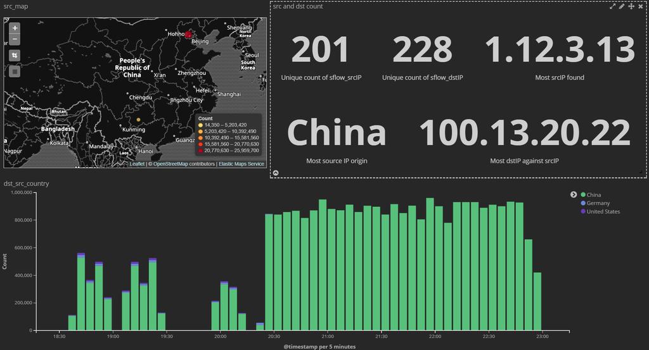This screenshot has height=350, width=649.
Task: Grab the move handle for src and dst panel
Action: pos(631,6)
